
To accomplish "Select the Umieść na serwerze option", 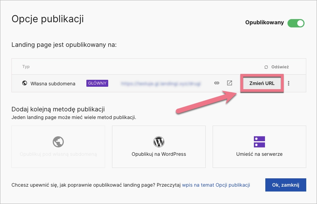I will (259, 154).
